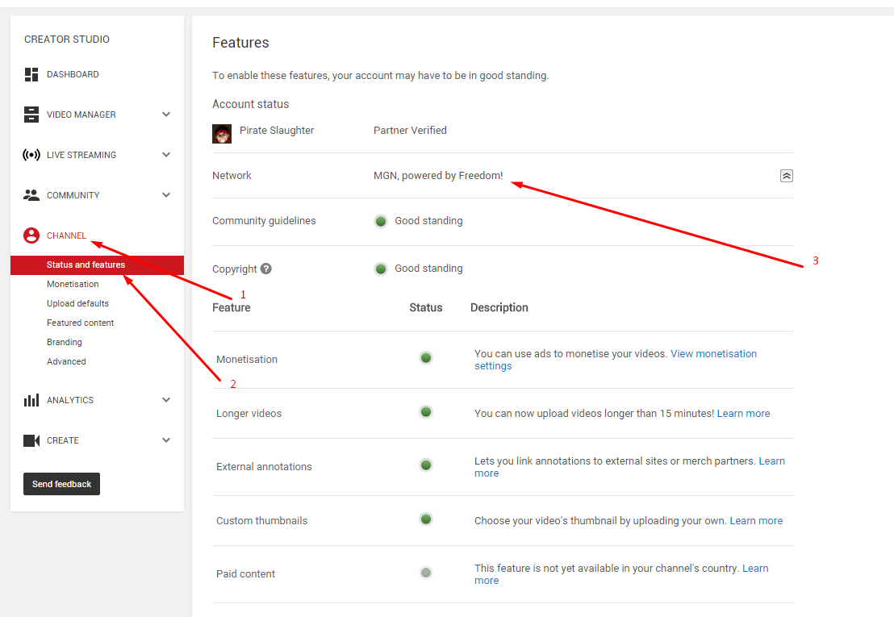Click the Pirate Slaughter channel avatar
The height and width of the screenshot is (617, 894).
coord(222,134)
